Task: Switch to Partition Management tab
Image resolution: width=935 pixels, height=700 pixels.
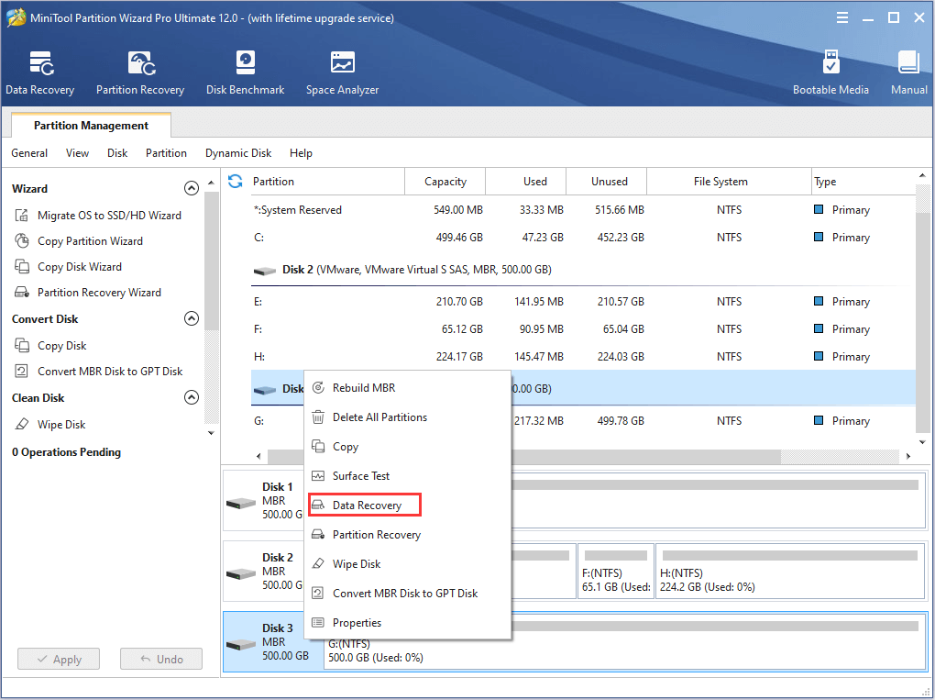Action: pyautogui.click(x=92, y=126)
